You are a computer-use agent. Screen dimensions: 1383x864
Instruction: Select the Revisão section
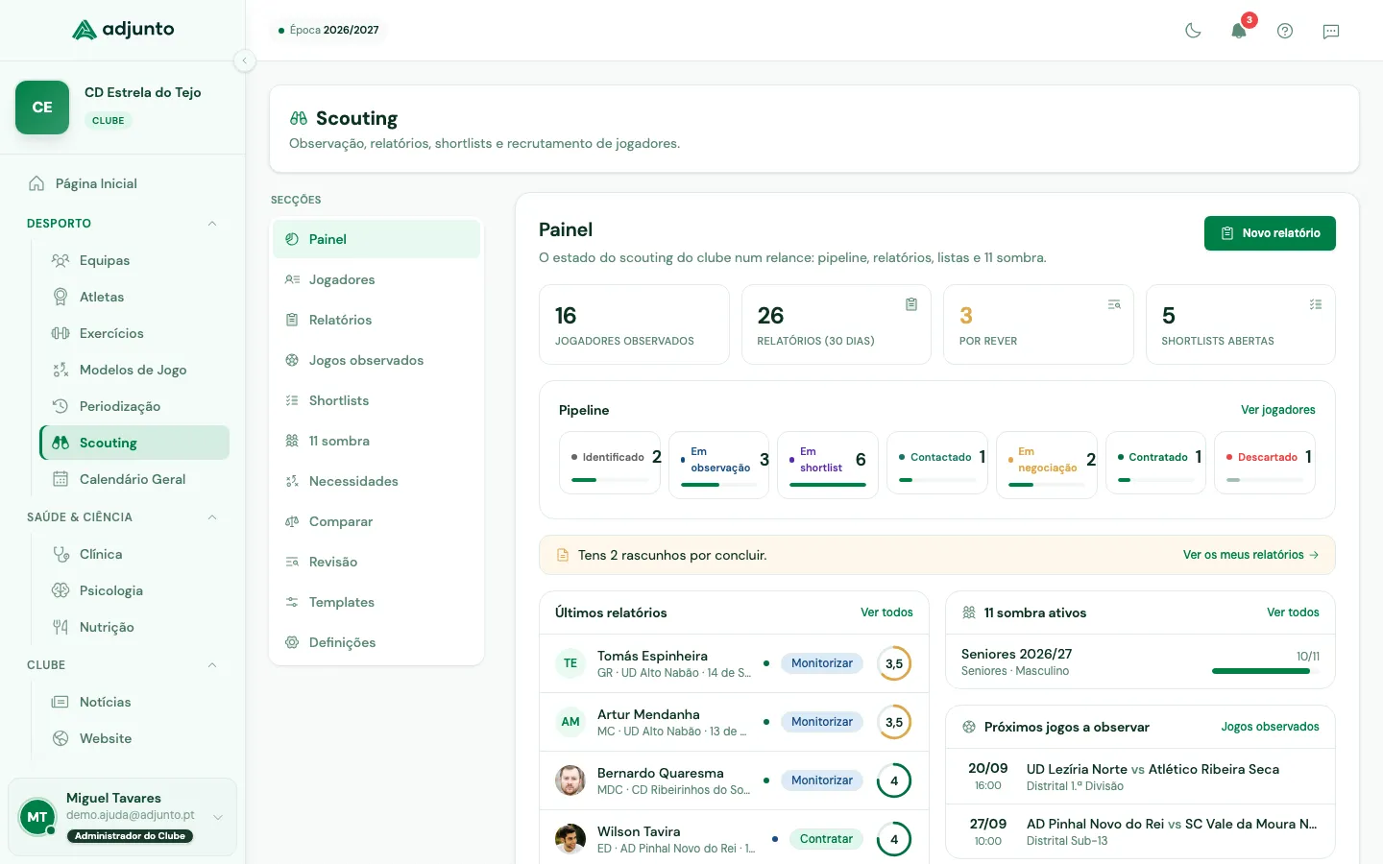376,562
